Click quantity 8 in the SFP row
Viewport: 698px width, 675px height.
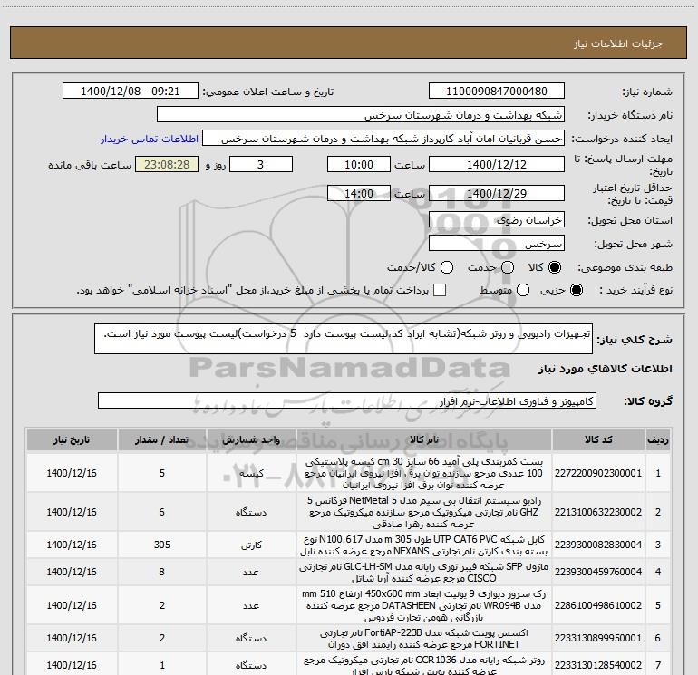coord(162,572)
